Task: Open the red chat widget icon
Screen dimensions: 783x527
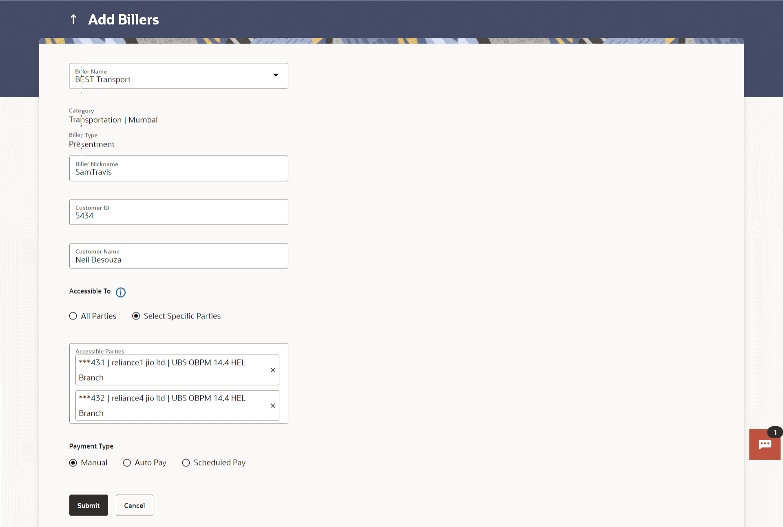Action: (x=764, y=445)
